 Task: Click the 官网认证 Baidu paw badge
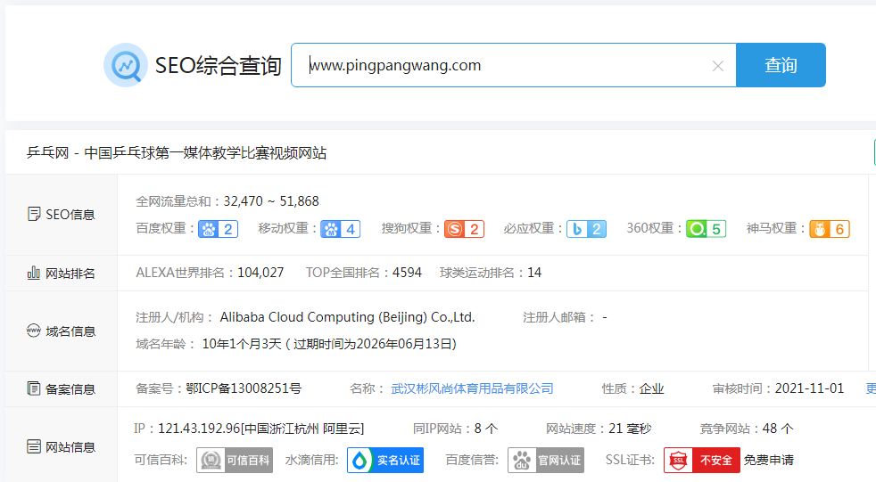[x=546, y=461]
